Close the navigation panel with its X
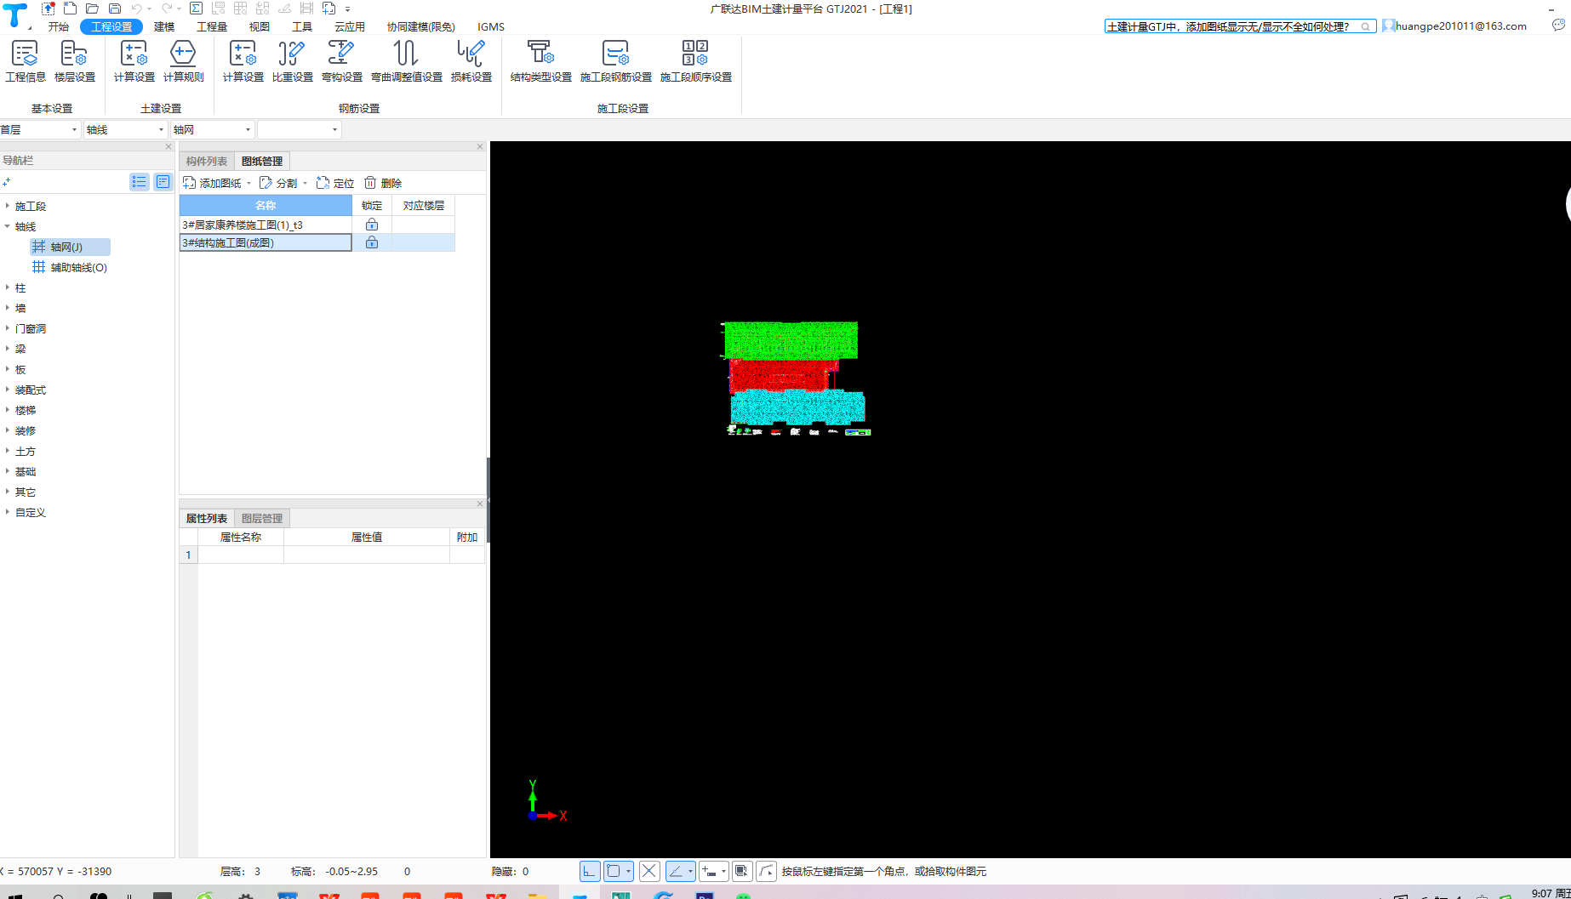Screen dimensions: 1571x899 (169, 146)
